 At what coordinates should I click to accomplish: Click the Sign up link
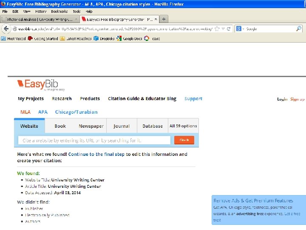(297, 99)
